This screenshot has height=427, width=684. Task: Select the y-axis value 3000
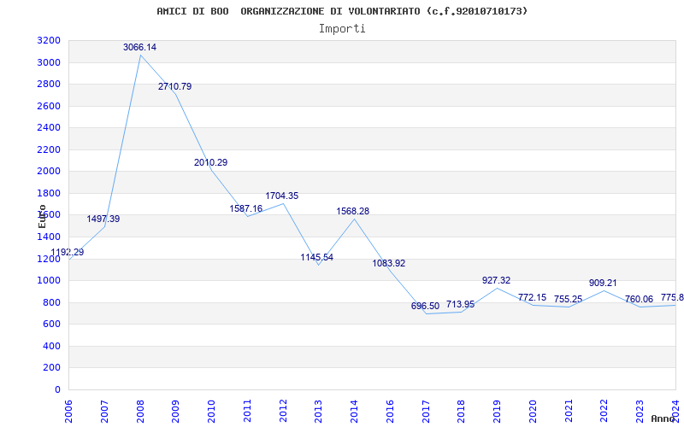tap(49, 62)
